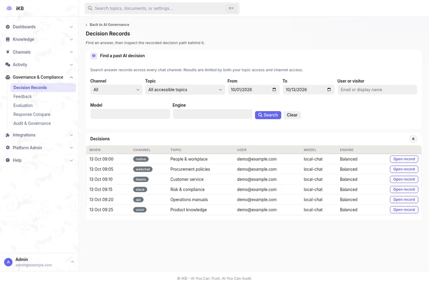Click the Integrations puzzle piece icon
This screenshot has height=286, width=429.
pos(8,135)
